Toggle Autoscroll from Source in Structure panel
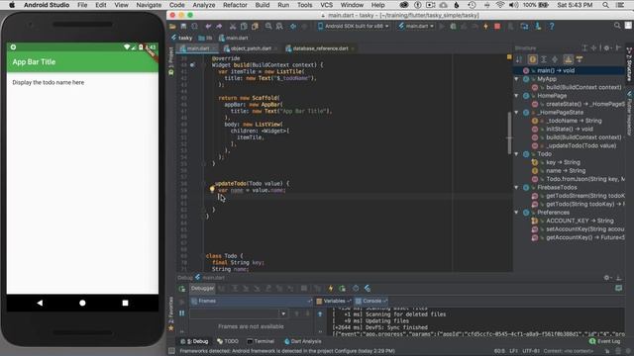This screenshot has width=634, height=356. (580, 59)
